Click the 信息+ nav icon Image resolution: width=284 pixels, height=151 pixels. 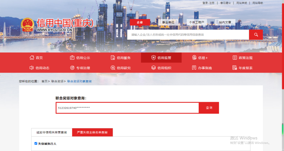[194, 58]
